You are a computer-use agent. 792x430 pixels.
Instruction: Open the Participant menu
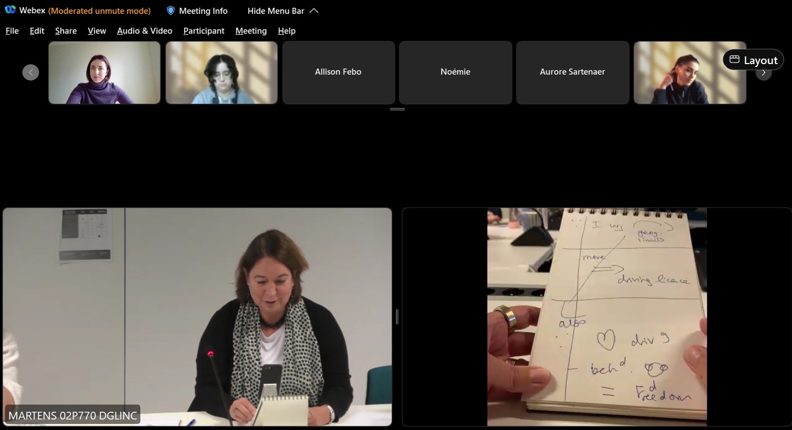[204, 31]
